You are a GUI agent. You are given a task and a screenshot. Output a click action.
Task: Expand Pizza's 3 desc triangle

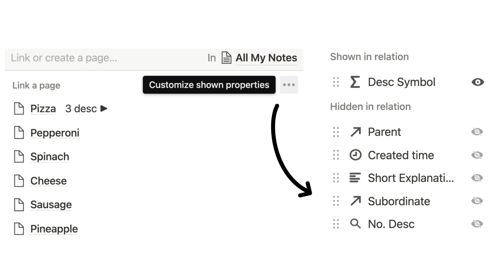104,108
